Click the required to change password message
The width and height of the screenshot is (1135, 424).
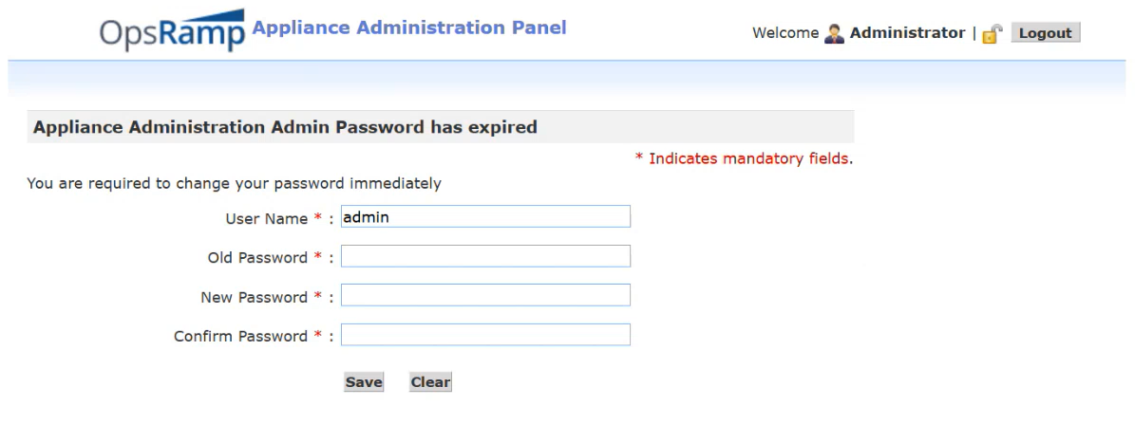234,183
